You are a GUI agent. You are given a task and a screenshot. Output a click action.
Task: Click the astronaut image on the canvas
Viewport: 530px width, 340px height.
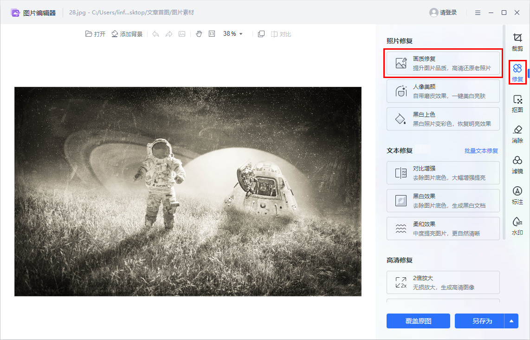[187, 191]
